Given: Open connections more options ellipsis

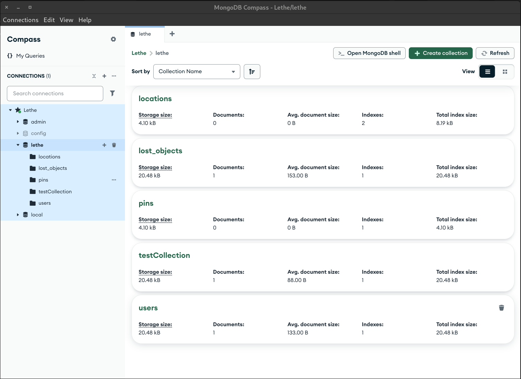Looking at the screenshot, I should 114,76.
